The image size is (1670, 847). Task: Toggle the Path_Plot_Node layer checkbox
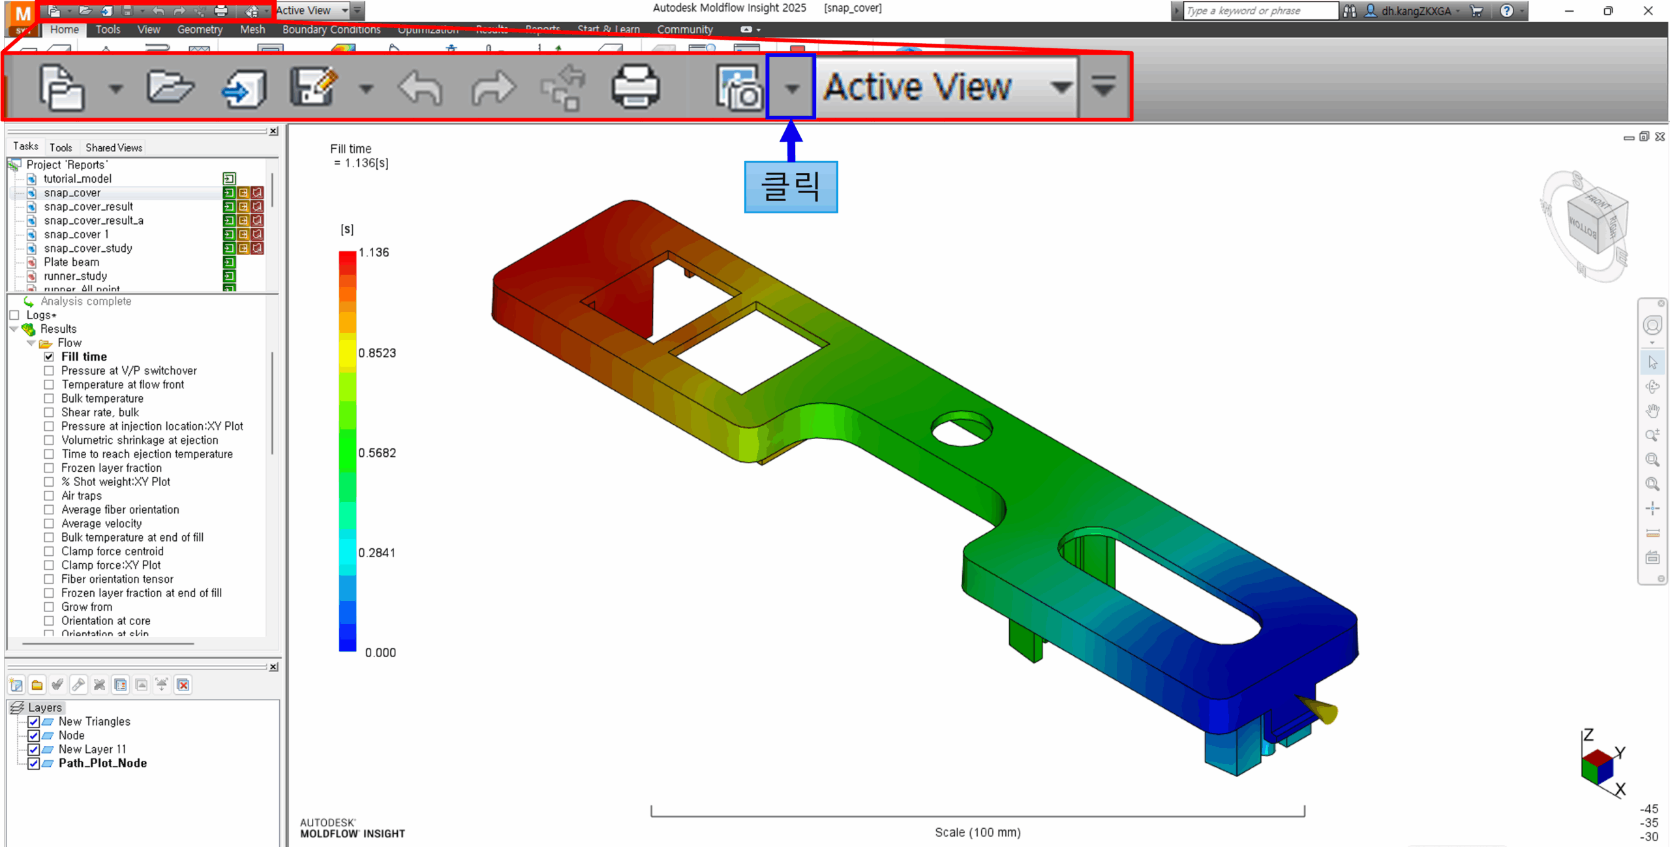click(33, 763)
